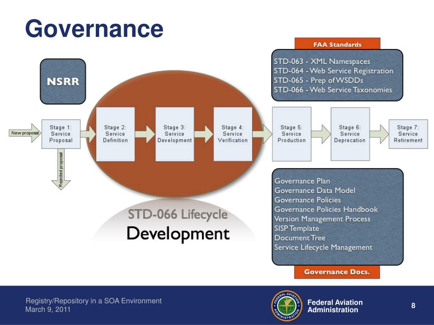Viewport: 434px width, 325px height.
Task: Click the Governance slide title
Action: [94, 28]
